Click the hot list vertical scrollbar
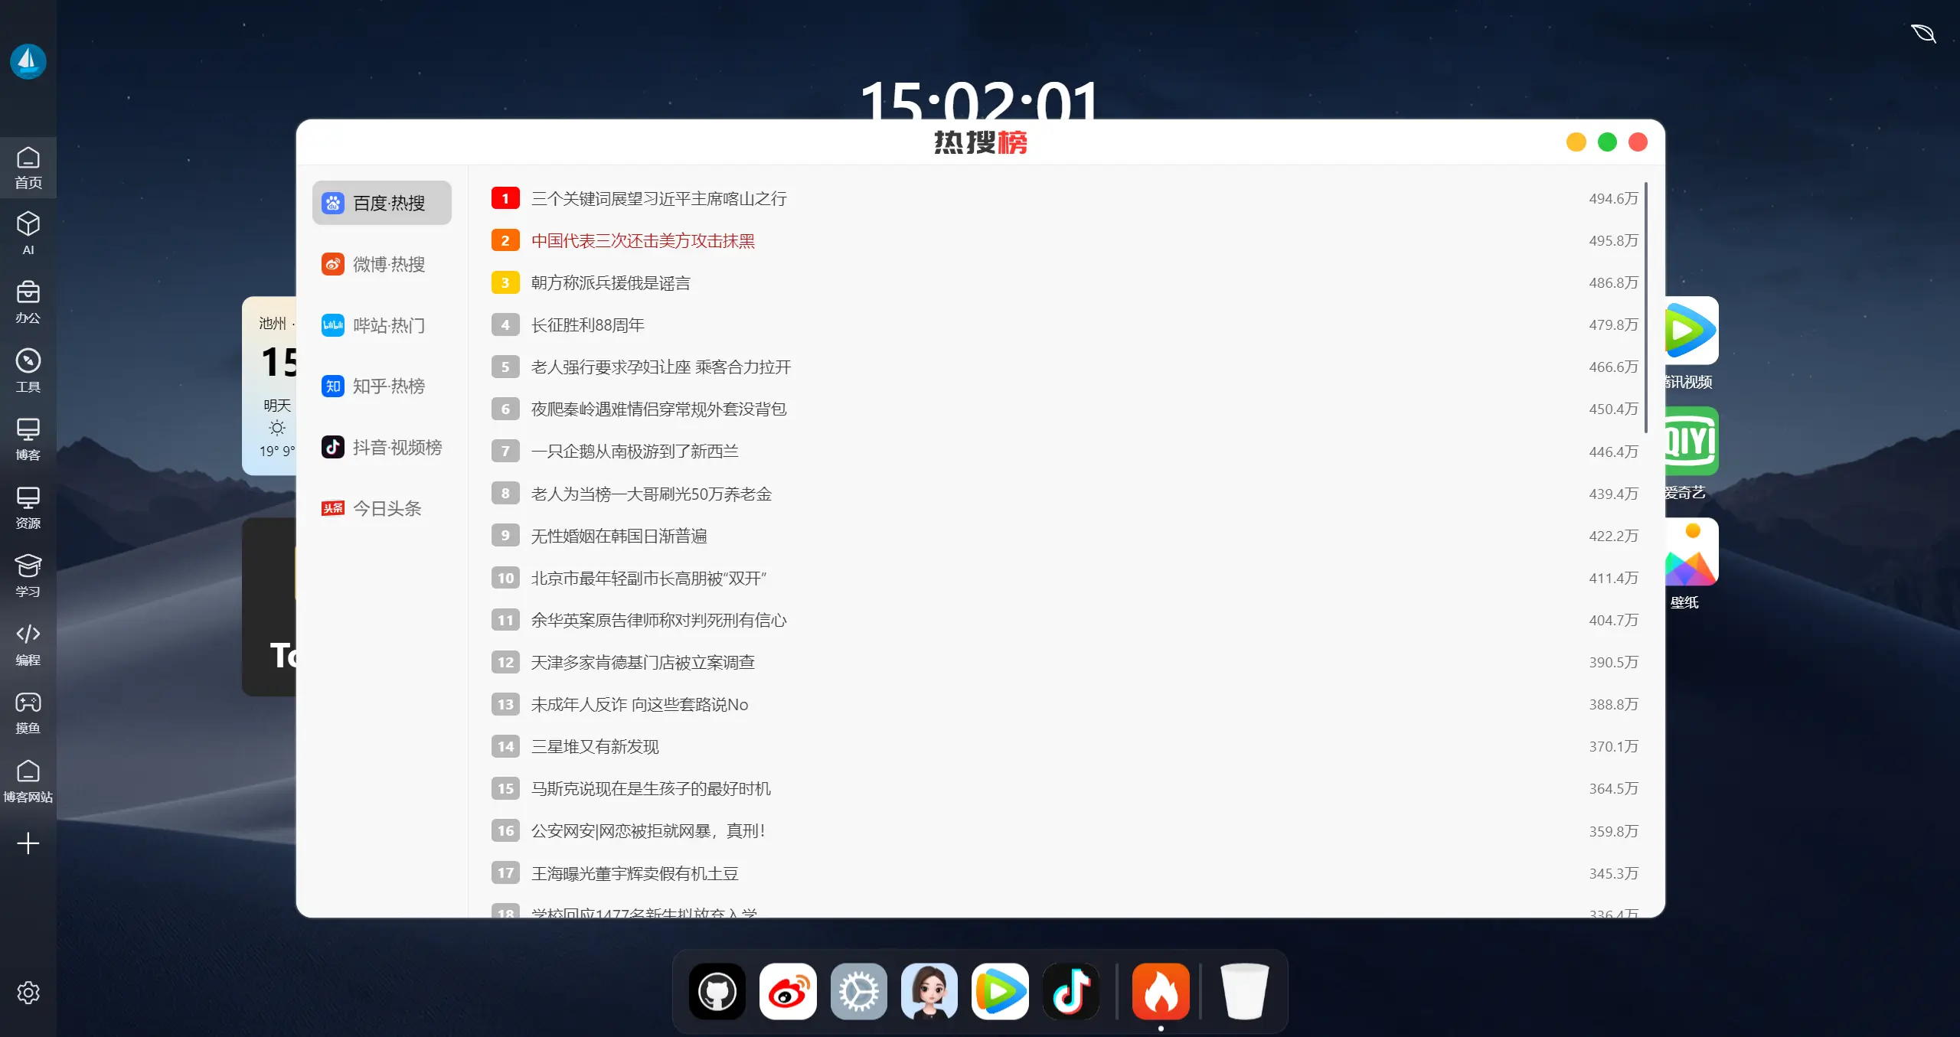Viewport: 1960px width, 1037px height. [1645, 306]
